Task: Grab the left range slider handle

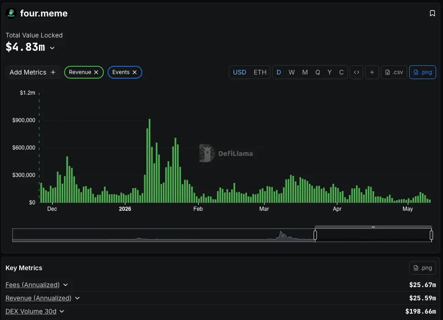Action: click(x=315, y=235)
